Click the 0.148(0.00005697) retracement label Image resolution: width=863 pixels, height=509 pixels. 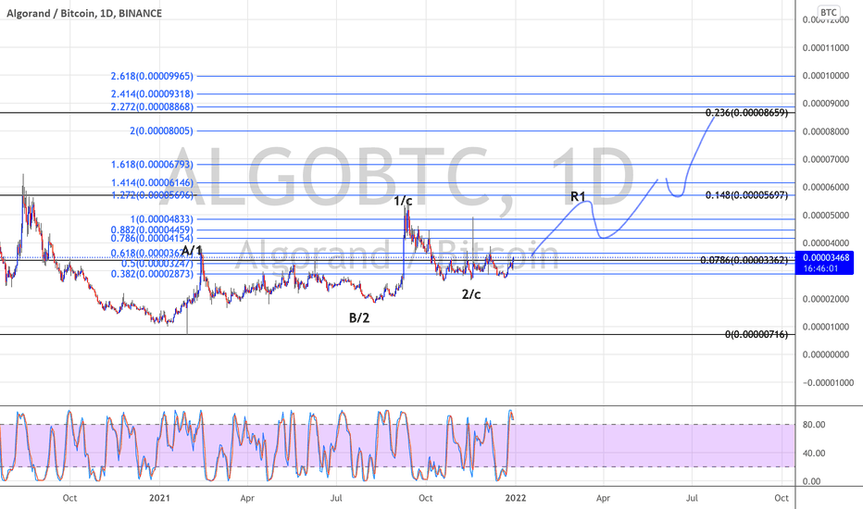pyautogui.click(x=746, y=195)
